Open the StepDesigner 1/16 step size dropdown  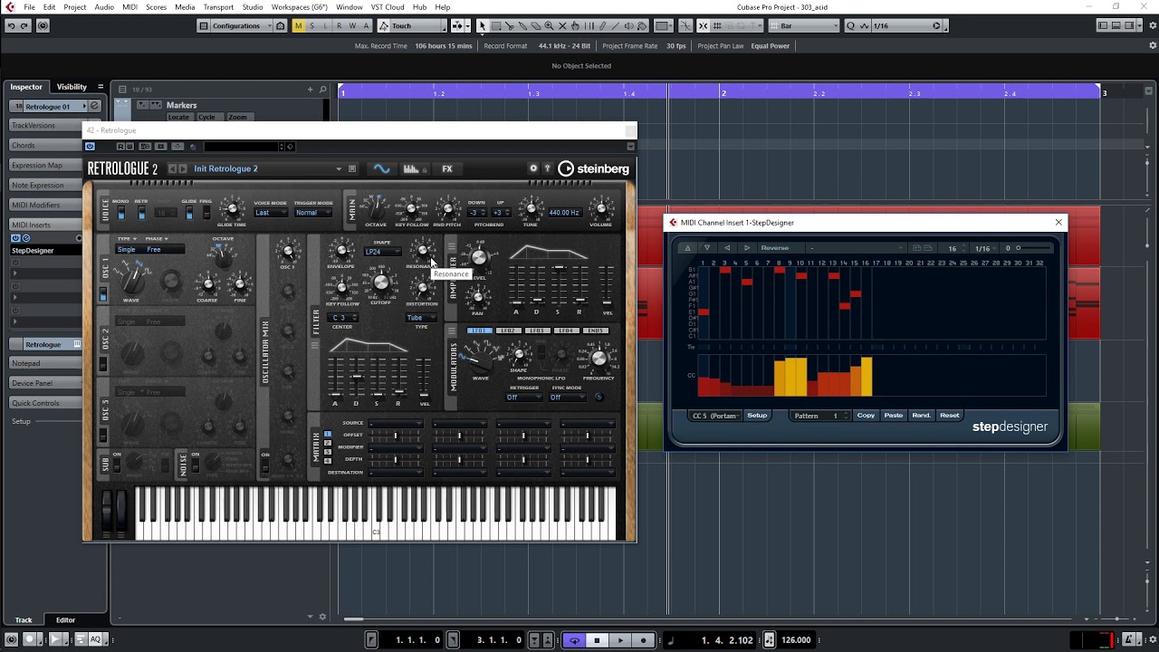(x=982, y=248)
